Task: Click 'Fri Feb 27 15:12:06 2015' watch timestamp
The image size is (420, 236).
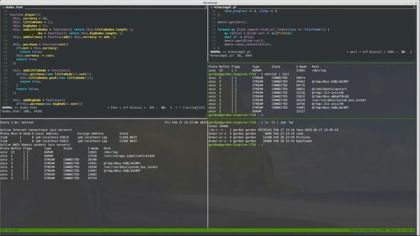Action: 186,123
